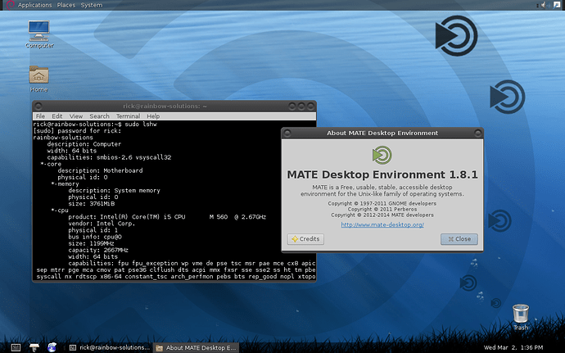The image size is (565, 353).
Task: Open the Computer desktop icon
Action: 39,31
